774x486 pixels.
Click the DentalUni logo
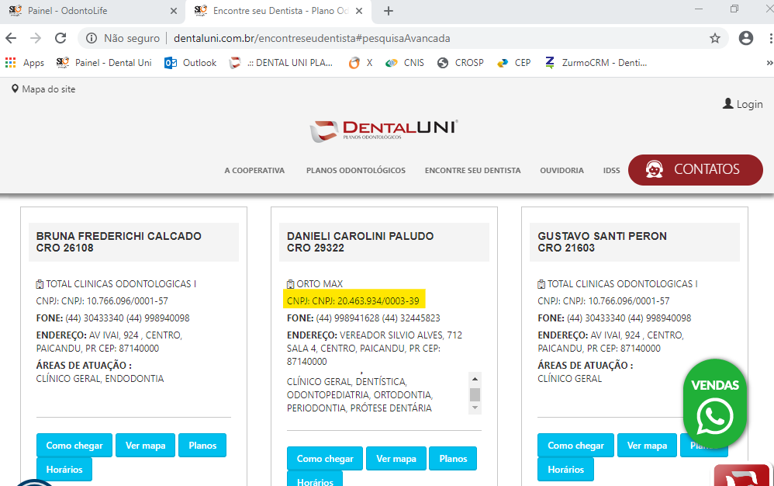coord(384,130)
